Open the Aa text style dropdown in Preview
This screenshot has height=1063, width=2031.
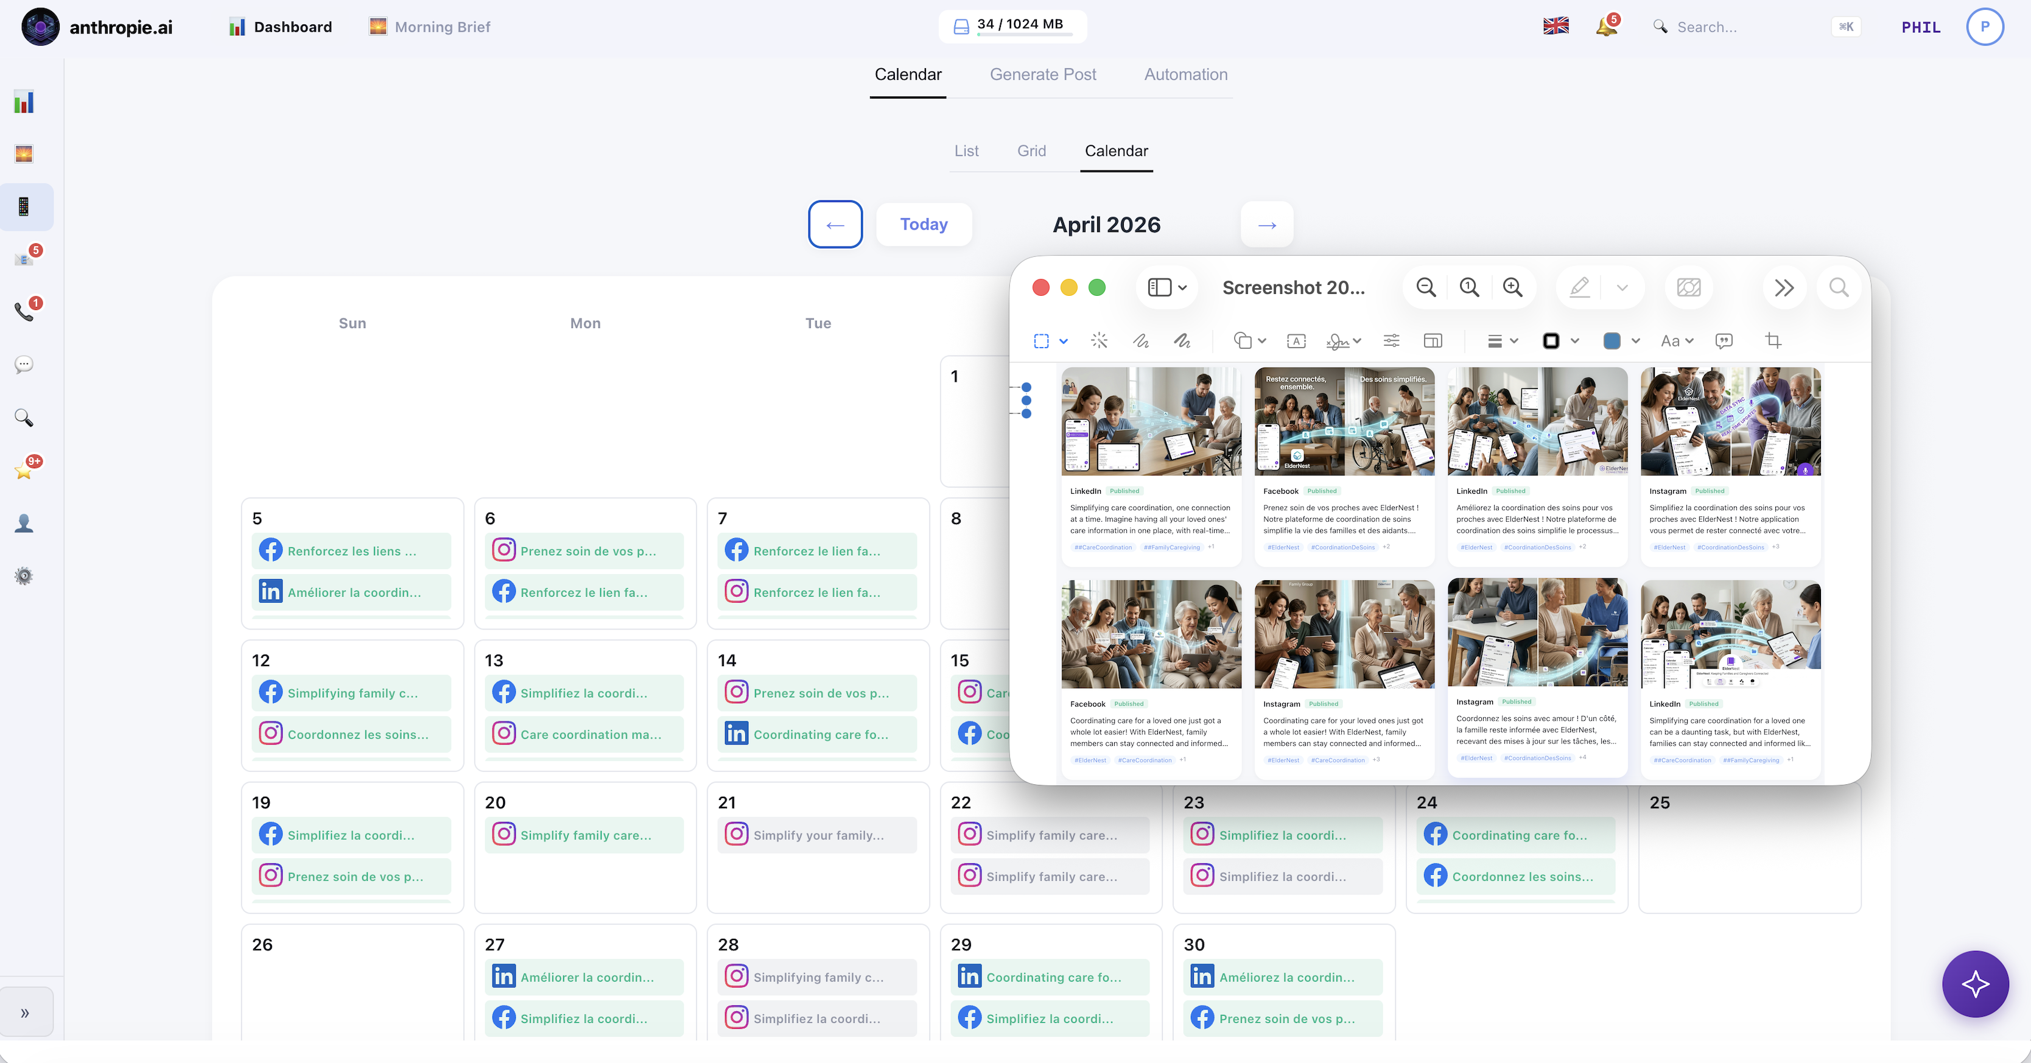[1677, 341]
